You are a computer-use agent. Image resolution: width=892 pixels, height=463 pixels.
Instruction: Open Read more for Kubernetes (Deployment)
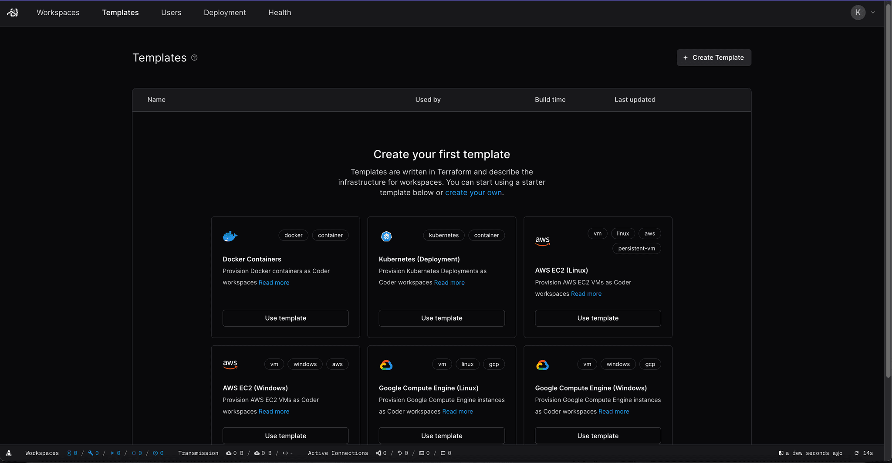(x=449, y=283)
